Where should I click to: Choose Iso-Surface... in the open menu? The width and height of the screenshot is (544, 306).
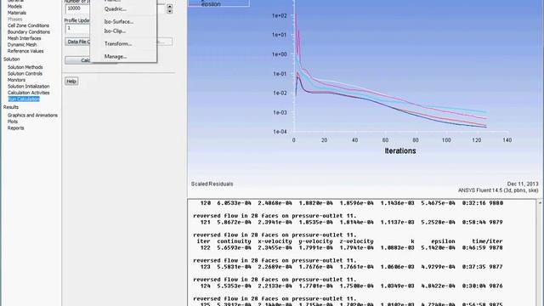click(x=119, y=21)
